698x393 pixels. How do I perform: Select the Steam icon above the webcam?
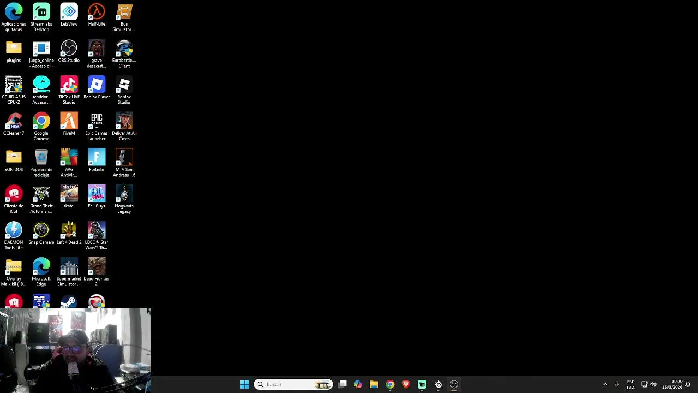point(69,301)
